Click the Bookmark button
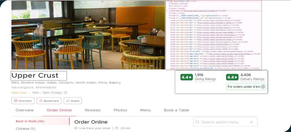 pyautogui.click(x=49, y=101)
